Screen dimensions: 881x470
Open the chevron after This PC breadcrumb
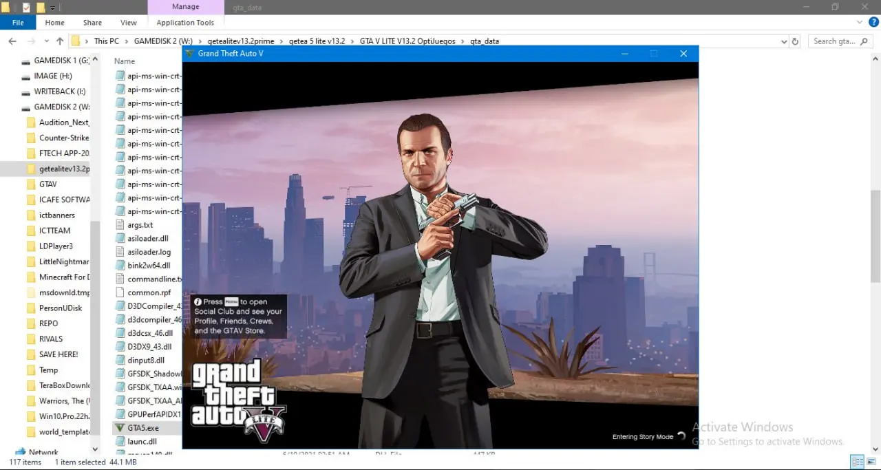coord(127,41)
